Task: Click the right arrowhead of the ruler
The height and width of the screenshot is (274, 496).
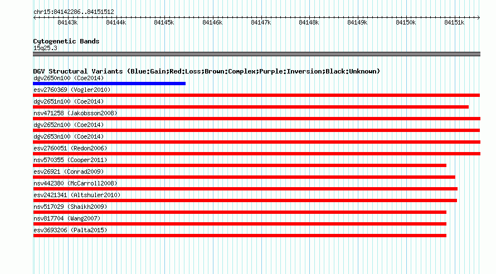Action: coord(479,17)
